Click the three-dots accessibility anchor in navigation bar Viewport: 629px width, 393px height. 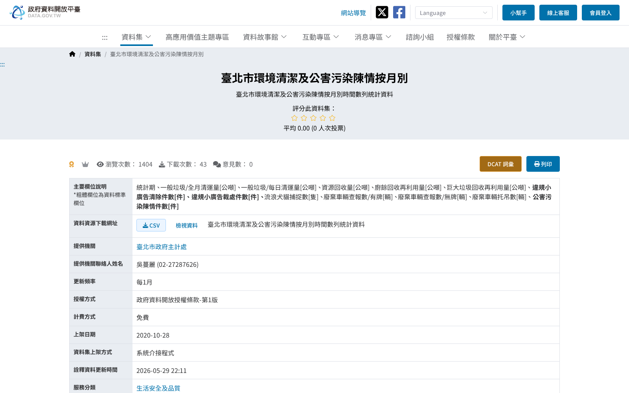(105, 37)
